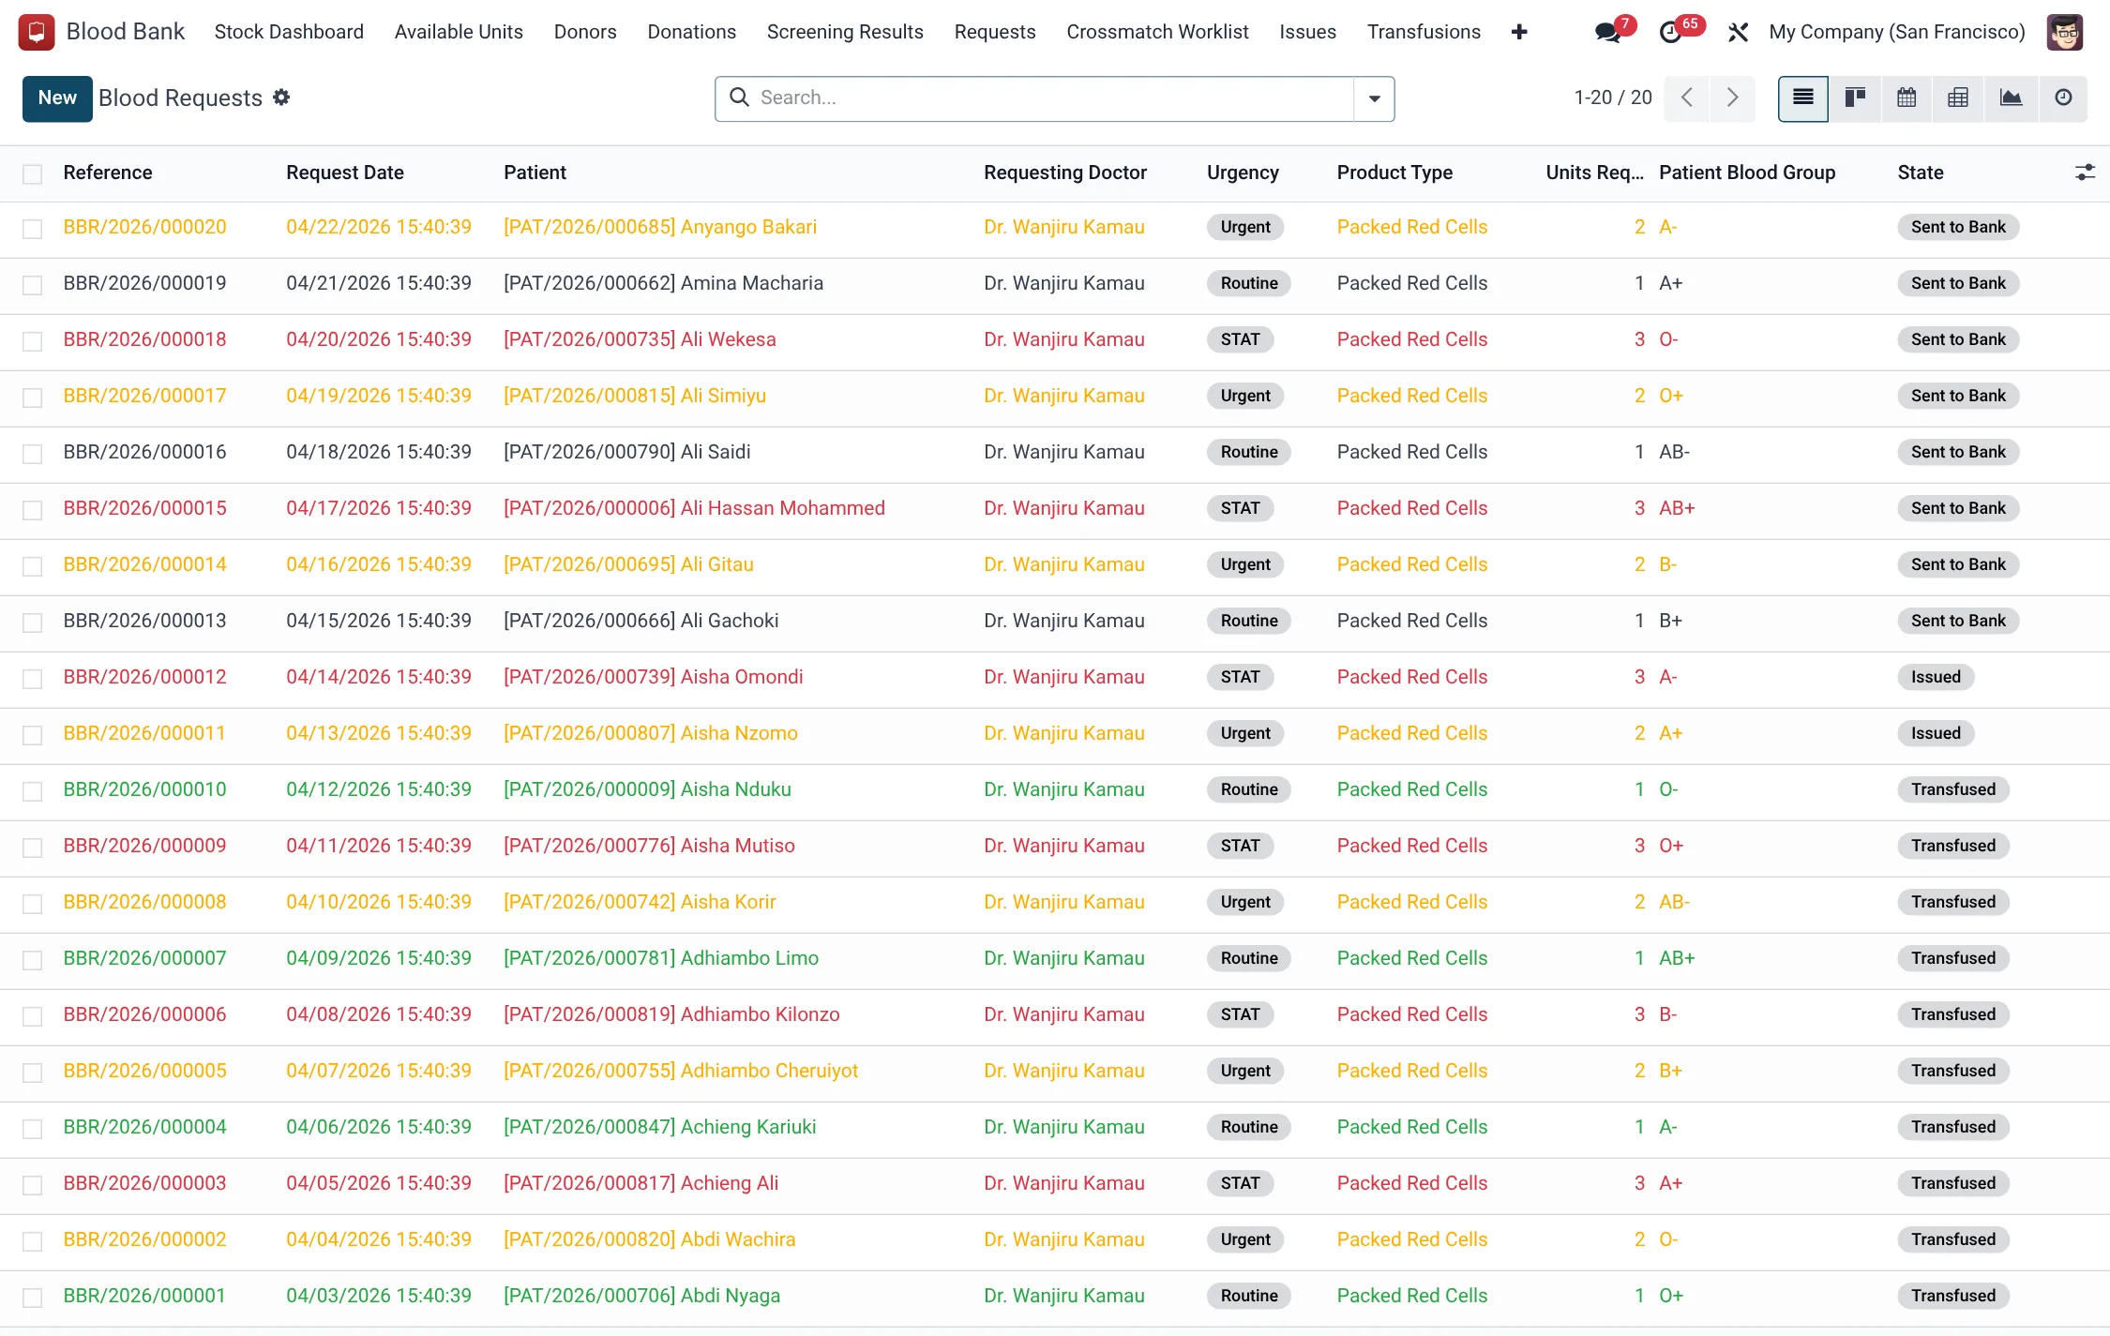Viewport: 2110px width, 1336px height.
Task: Click the Issued state on BBR/2026/000012
Action: [x=1936, y=677]
